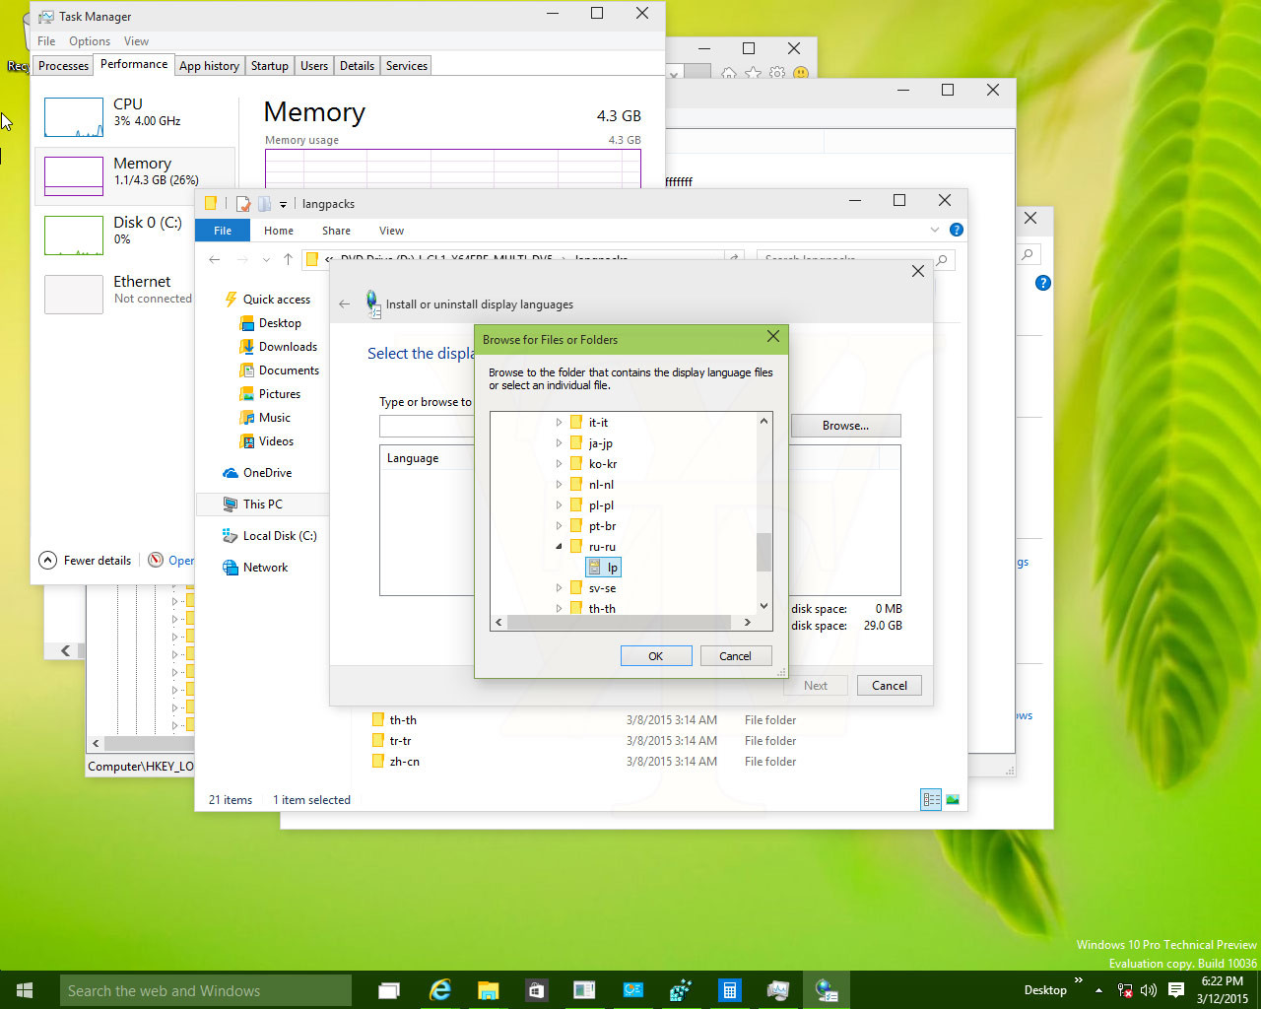1261x1009 pixels.
Task: Expand the ribbon with the chevron arrow
Action: point(935,230)
